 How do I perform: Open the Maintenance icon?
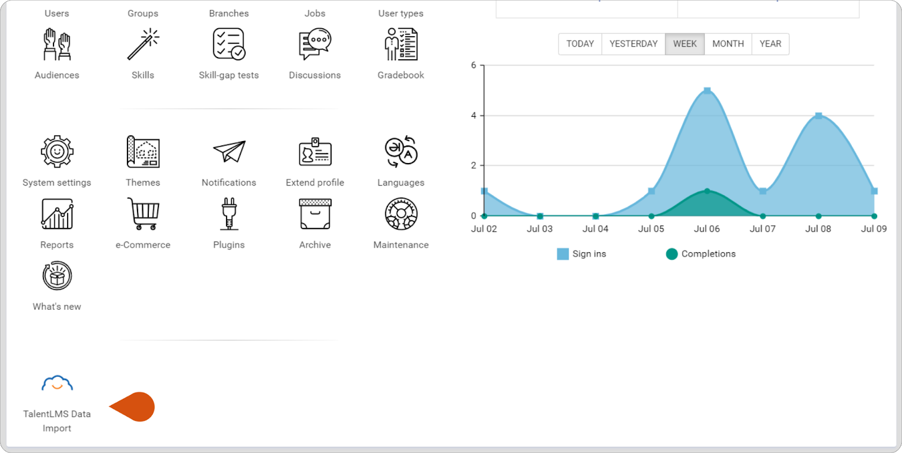[401, 214]
